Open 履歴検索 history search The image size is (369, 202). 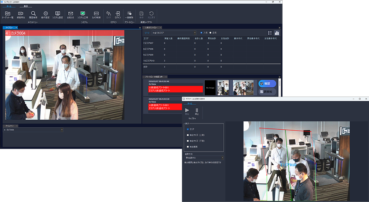pos(33,15)
